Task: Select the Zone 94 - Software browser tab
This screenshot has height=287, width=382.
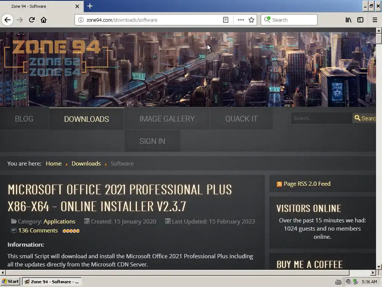Action: click(x=41, y=6)
